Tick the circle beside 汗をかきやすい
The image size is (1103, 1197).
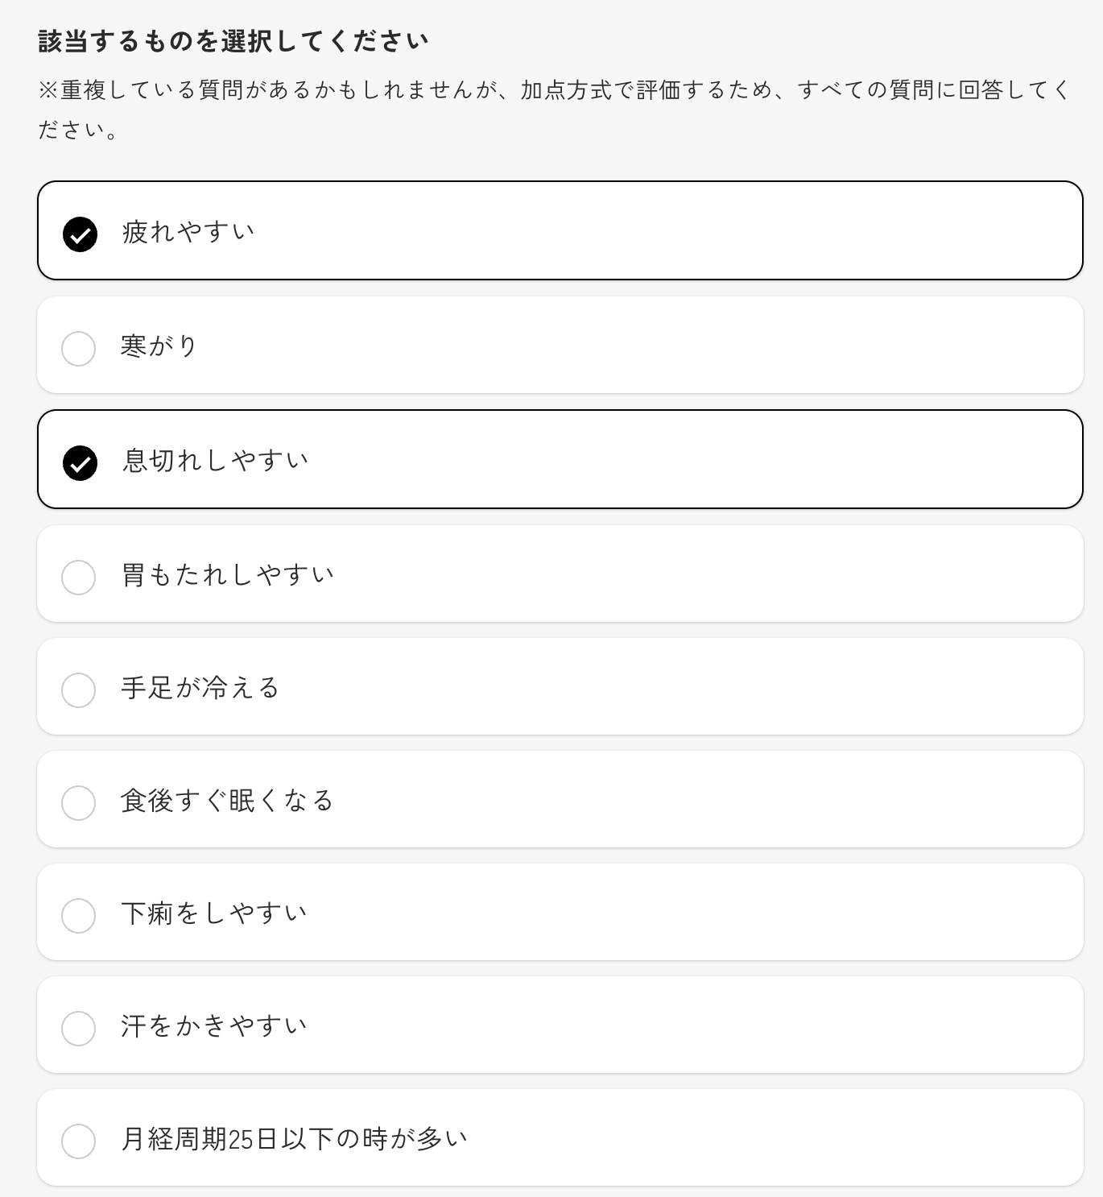pos(79,1029)
